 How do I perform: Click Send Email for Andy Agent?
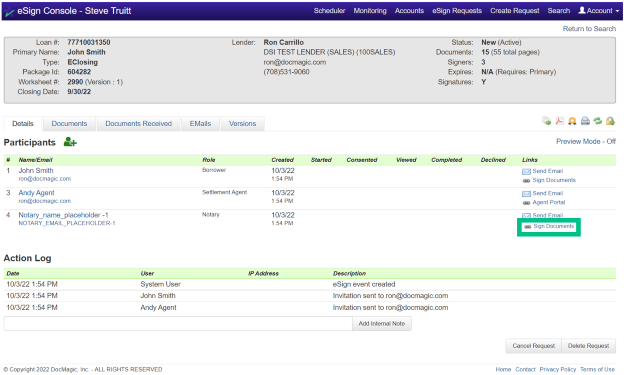click(548, 193)
